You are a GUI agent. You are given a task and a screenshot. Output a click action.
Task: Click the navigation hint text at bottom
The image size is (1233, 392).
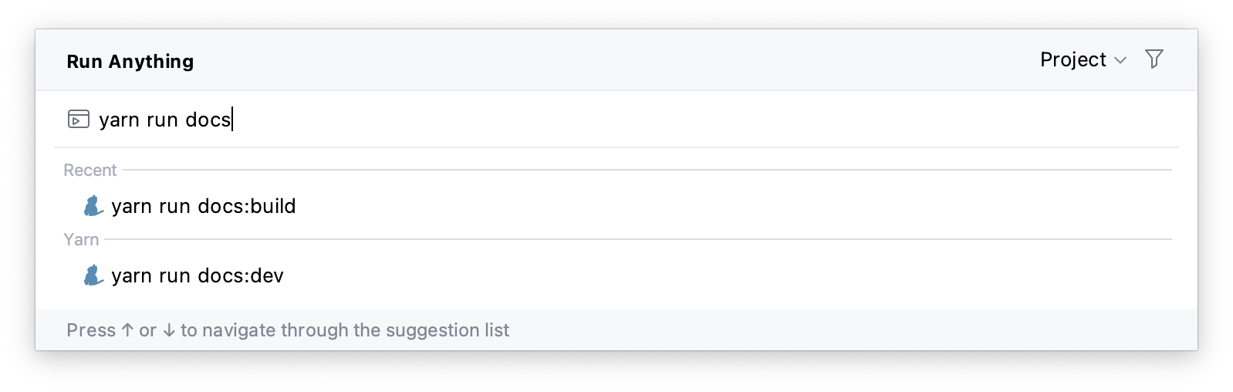click(x=288, y=330)
